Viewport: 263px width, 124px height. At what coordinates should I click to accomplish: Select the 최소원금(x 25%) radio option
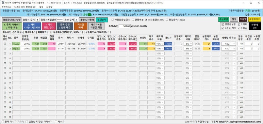click(x=146, y=20)
